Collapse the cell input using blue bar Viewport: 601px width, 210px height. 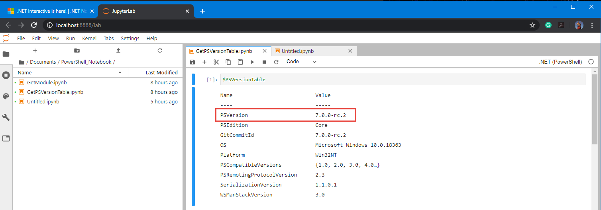coord(193,79)
